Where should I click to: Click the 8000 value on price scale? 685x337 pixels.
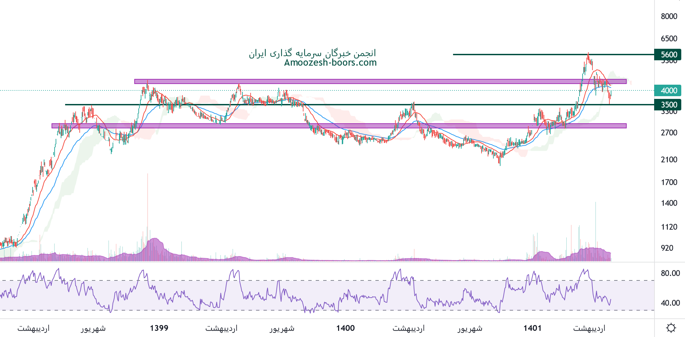point(669,16)
